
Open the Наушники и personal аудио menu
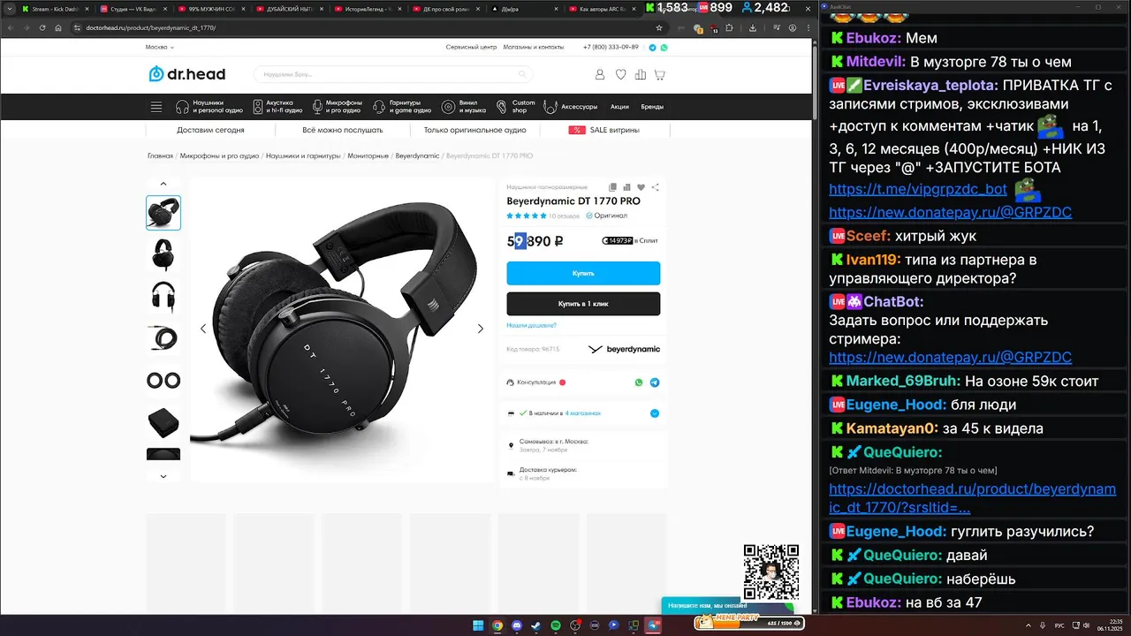(209, 107)
